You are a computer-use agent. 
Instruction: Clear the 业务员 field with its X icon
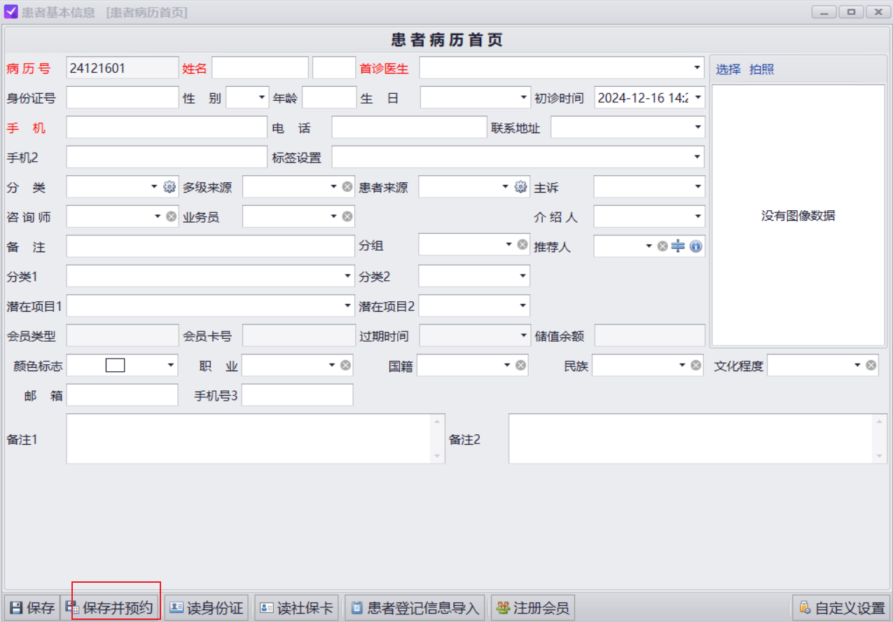347,216
